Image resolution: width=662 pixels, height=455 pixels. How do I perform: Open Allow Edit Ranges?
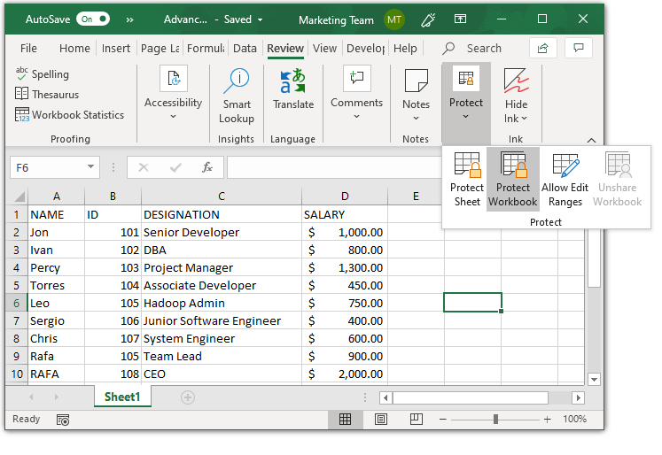[565, 179]
